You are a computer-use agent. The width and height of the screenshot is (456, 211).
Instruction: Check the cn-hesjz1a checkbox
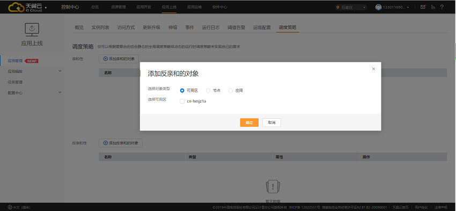pos(182,101)
